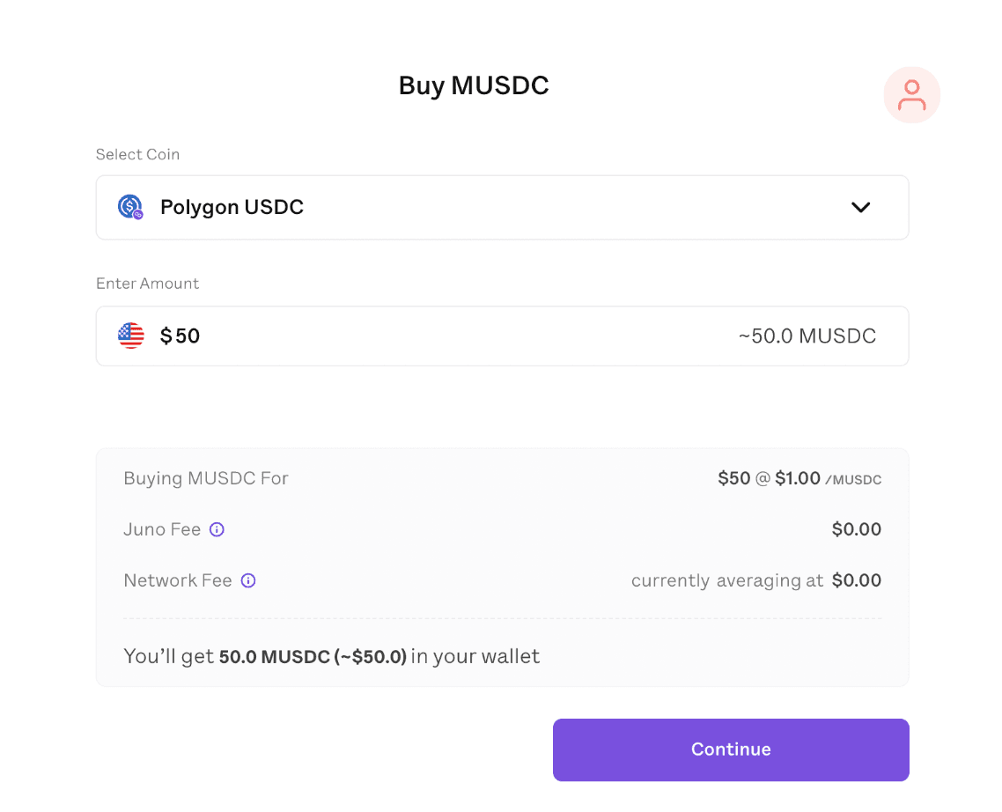Click the Enter Amount label
The height and width of the screenshot is (812, 1002).
click(147, 284)
